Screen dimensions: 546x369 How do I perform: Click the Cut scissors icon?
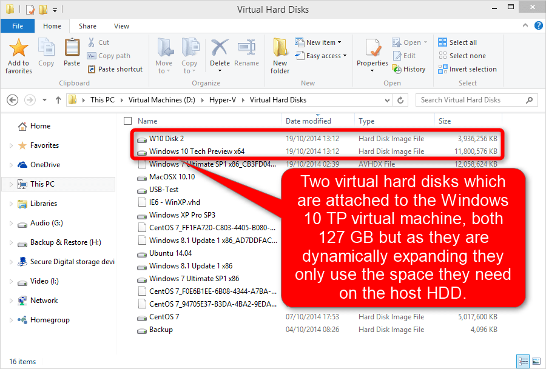pos(91,42)
